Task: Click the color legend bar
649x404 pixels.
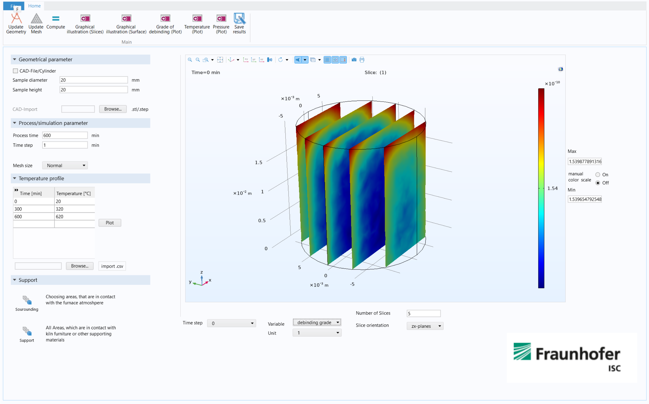Action: 541,188
